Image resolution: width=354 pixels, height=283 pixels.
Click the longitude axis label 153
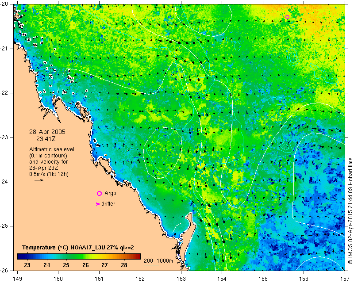181,279
